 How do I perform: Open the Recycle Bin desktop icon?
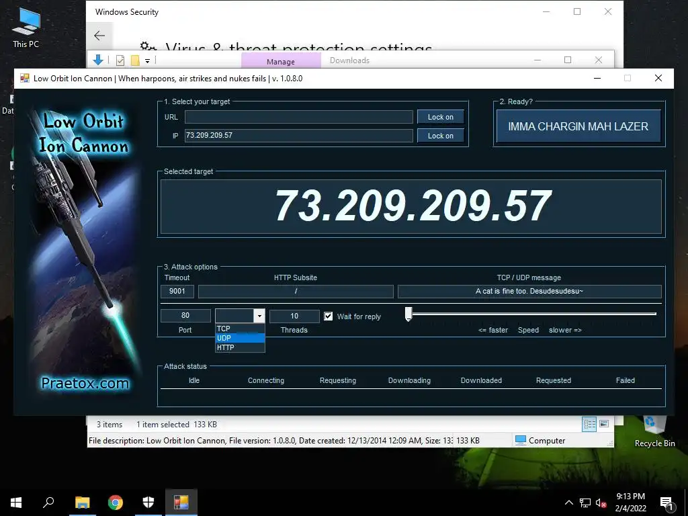click(654, 432)
